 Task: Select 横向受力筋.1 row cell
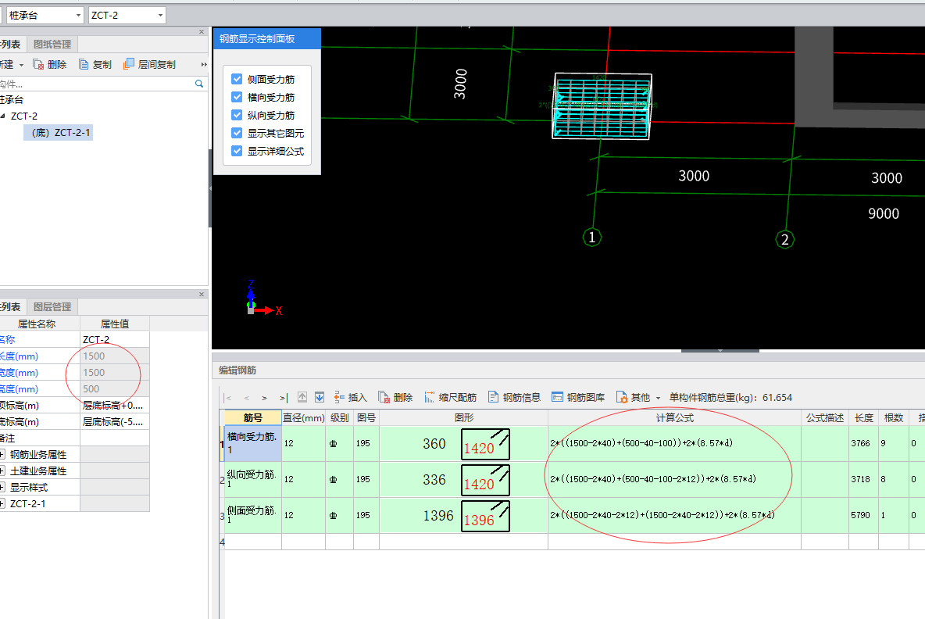click(x=252, y=443)
